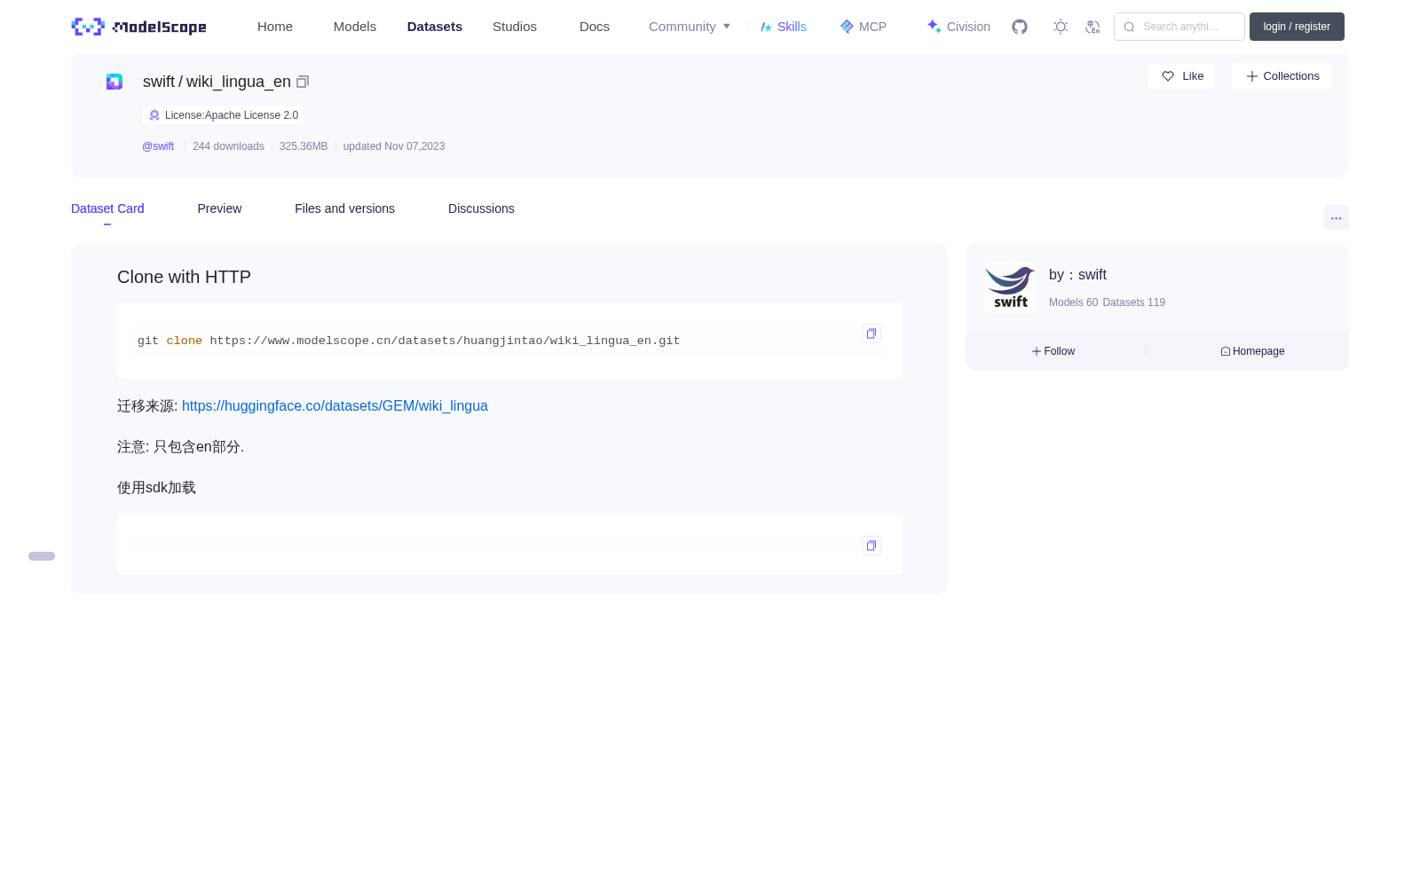Click the Skills icon link
Screen dimensions: 1420x887
783,27
